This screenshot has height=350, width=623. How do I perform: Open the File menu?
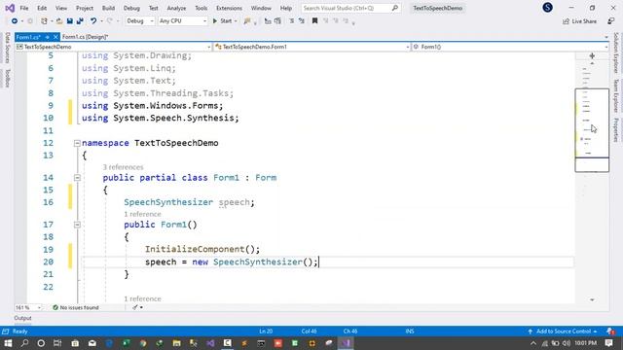24,8
